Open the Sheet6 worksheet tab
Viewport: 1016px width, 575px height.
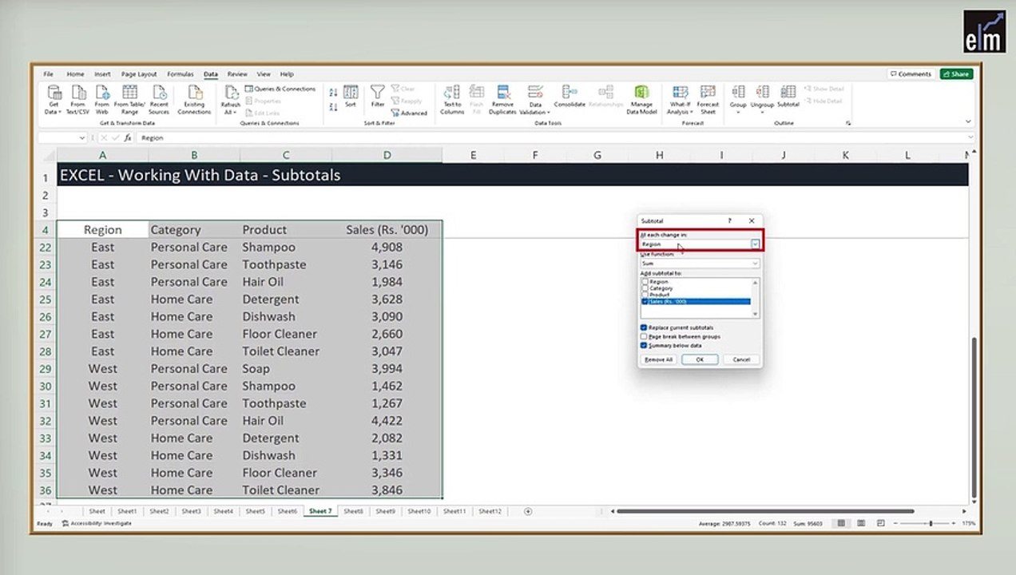(288, 511)
